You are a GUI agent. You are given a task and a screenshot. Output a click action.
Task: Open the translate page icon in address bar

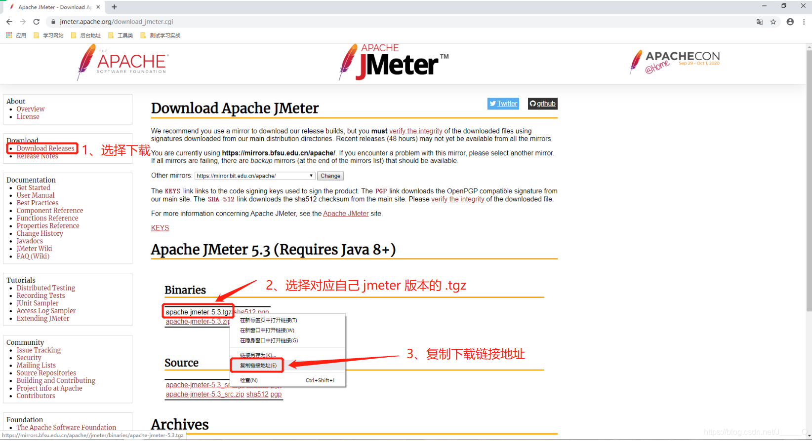point(760,22)
